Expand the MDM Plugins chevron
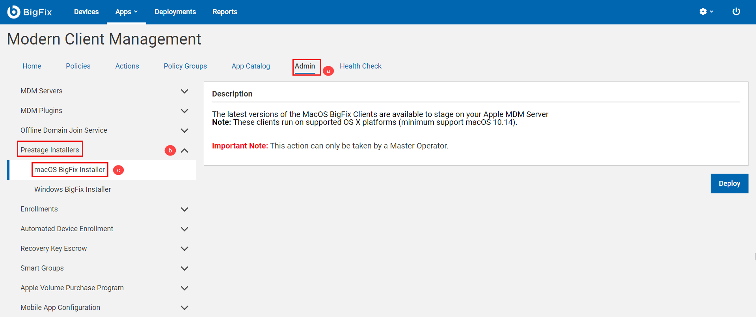The image size is (756, 317). pyautogui.click(x=184, y=111)
